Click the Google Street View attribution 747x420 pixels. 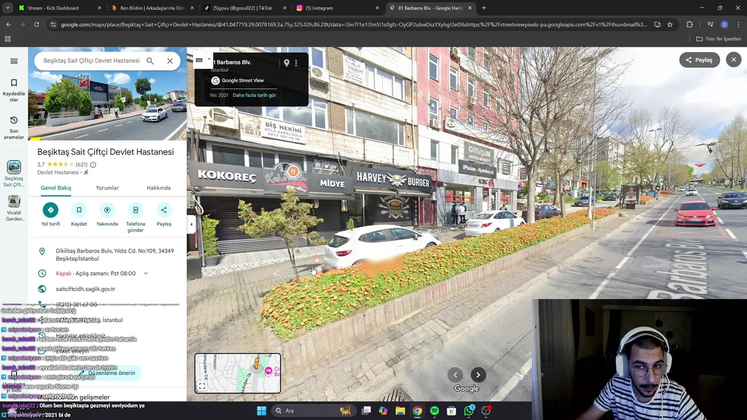pos(238,80)
